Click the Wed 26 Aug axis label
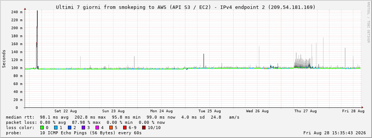The width and height of the screenshot is (372, 138). click(x=257, y=111)
